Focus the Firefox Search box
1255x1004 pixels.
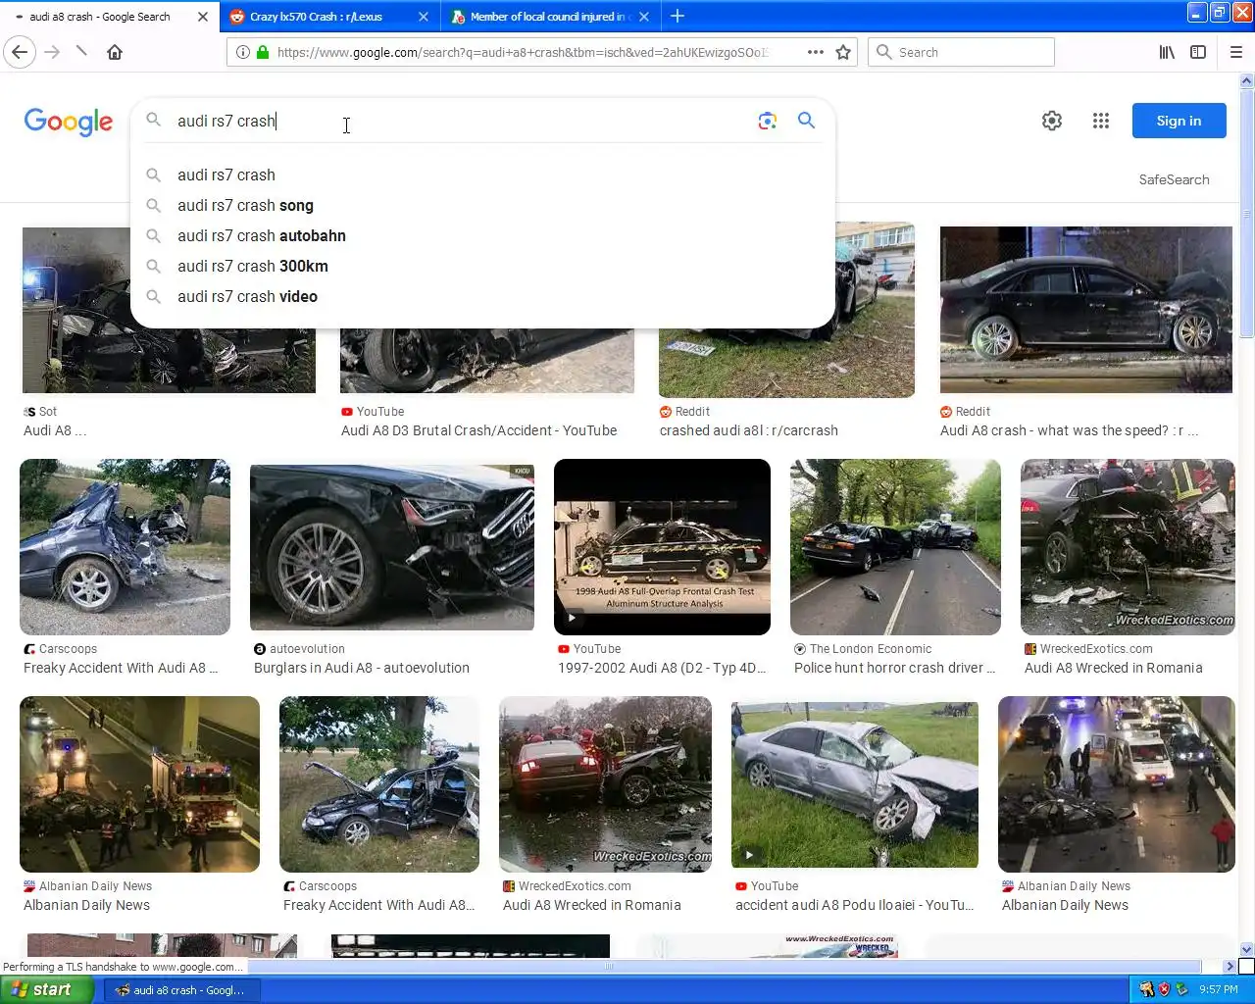pos(961,52)
